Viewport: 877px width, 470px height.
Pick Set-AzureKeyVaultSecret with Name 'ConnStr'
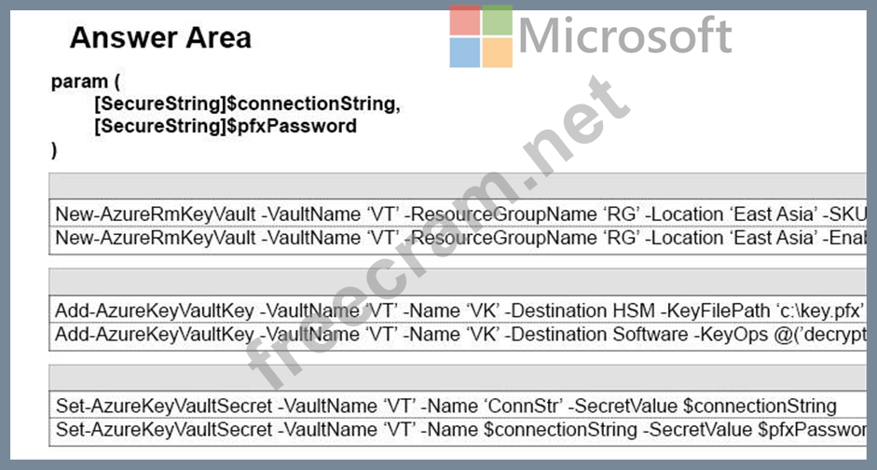(x=445, y=406)
